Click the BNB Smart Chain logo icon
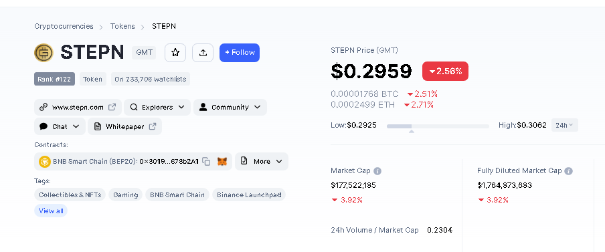This screenshot has height=252, width=605. tap(45, 162)
